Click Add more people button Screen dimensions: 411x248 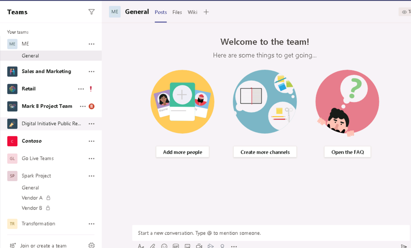click(183, 152)
